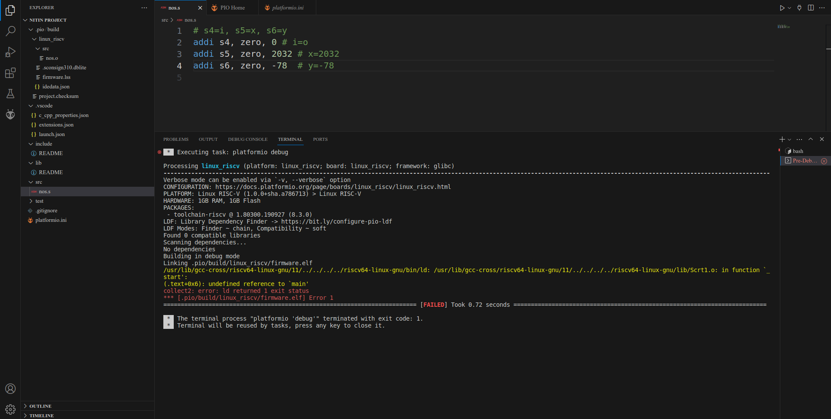Open the Accounts menu
The image size is (831, 419).
(10, 389)
